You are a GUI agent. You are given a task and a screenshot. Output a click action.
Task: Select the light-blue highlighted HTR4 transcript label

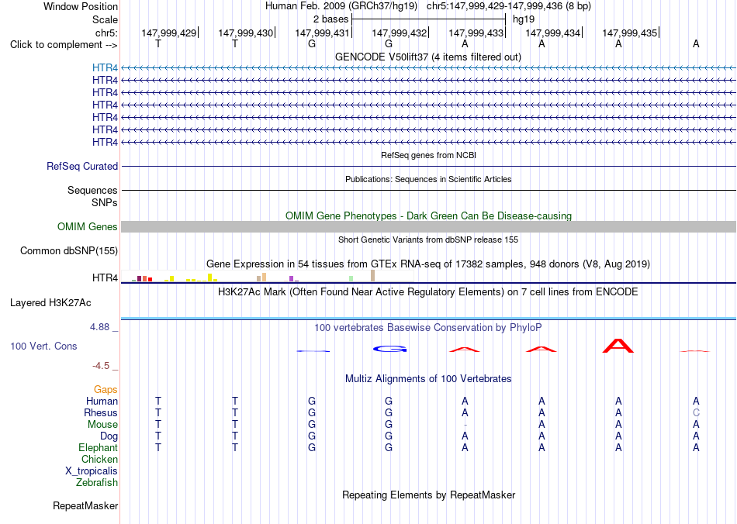tap(105, 68)
